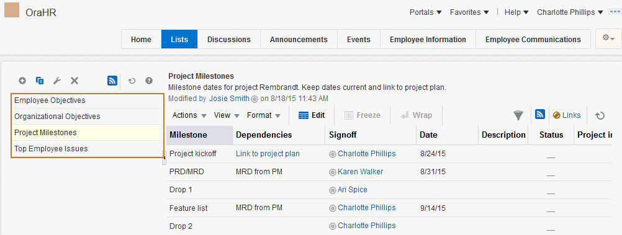Open the gear settings dropdown
The height and width of the screenshot is (235, 622).
[608, 38]
